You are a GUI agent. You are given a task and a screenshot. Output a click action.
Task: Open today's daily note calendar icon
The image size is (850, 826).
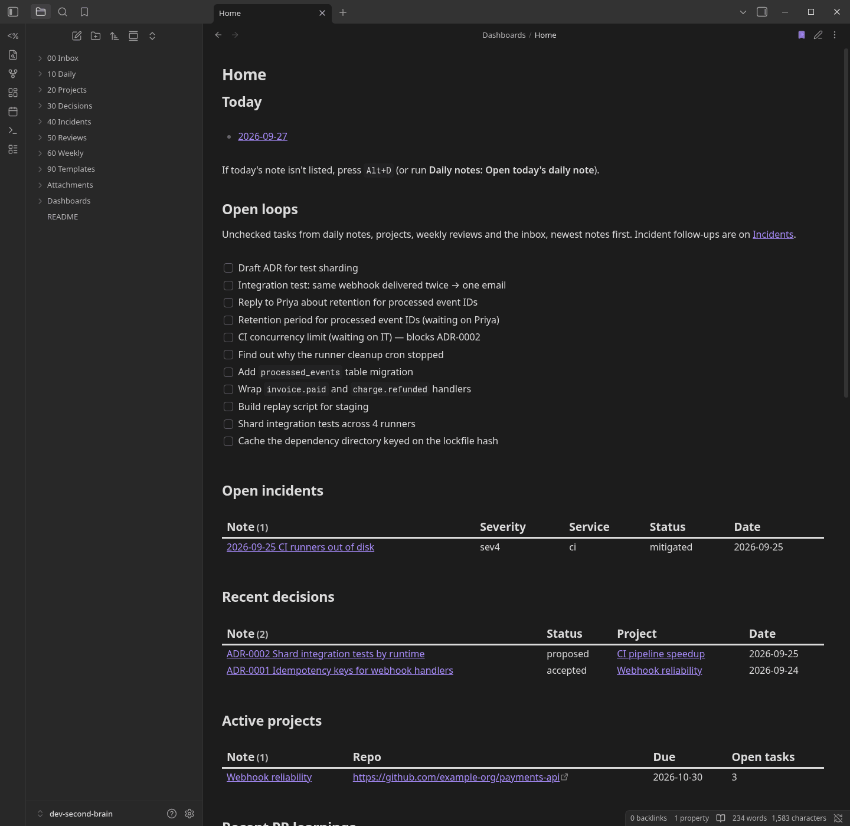point(13,112)
